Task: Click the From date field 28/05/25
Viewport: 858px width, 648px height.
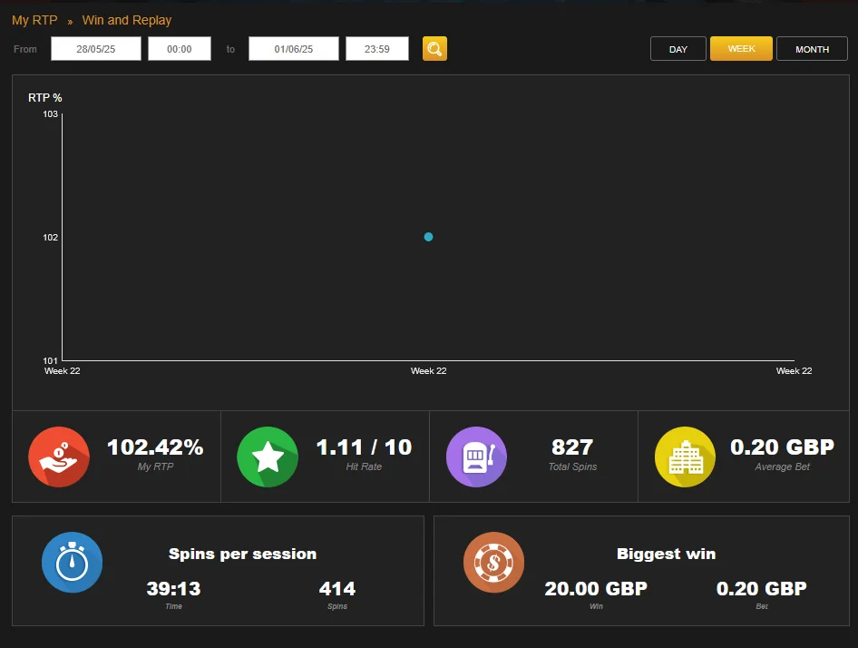Action: (x=96, y=49)
